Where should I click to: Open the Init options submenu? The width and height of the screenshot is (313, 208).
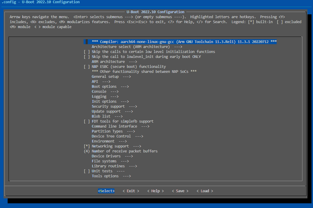[110, 102]
